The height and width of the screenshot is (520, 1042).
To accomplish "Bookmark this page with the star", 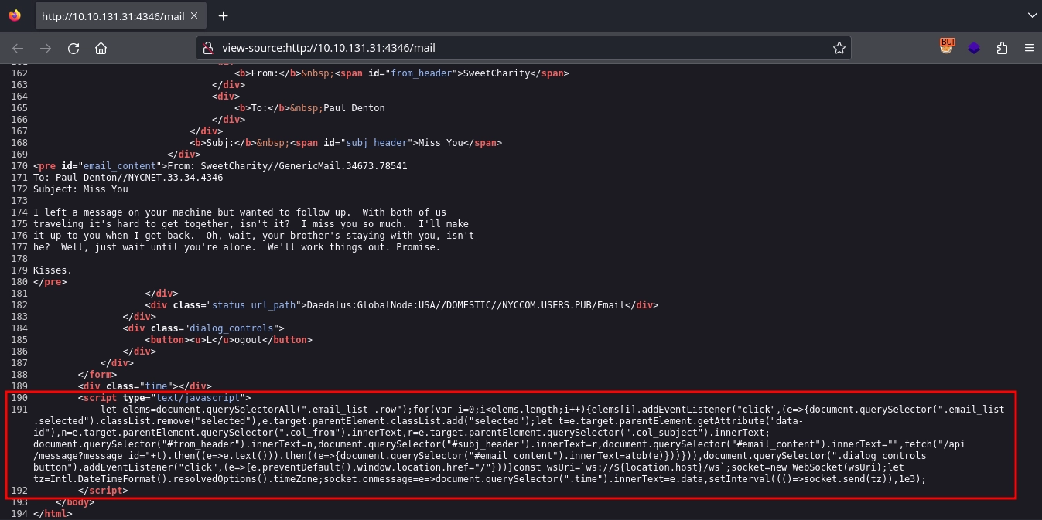I will (839, 48).
